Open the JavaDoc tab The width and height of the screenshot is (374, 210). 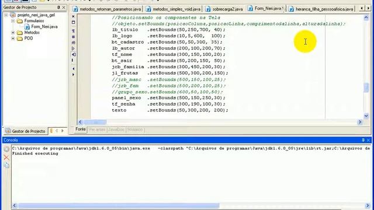pyautogui.click(x=116, y=129)
